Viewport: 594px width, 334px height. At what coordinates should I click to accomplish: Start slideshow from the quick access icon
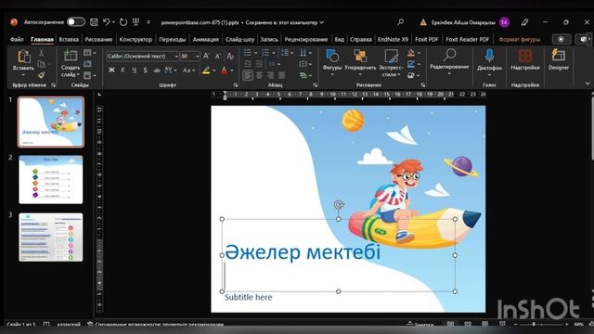click(x=136, y=22)
